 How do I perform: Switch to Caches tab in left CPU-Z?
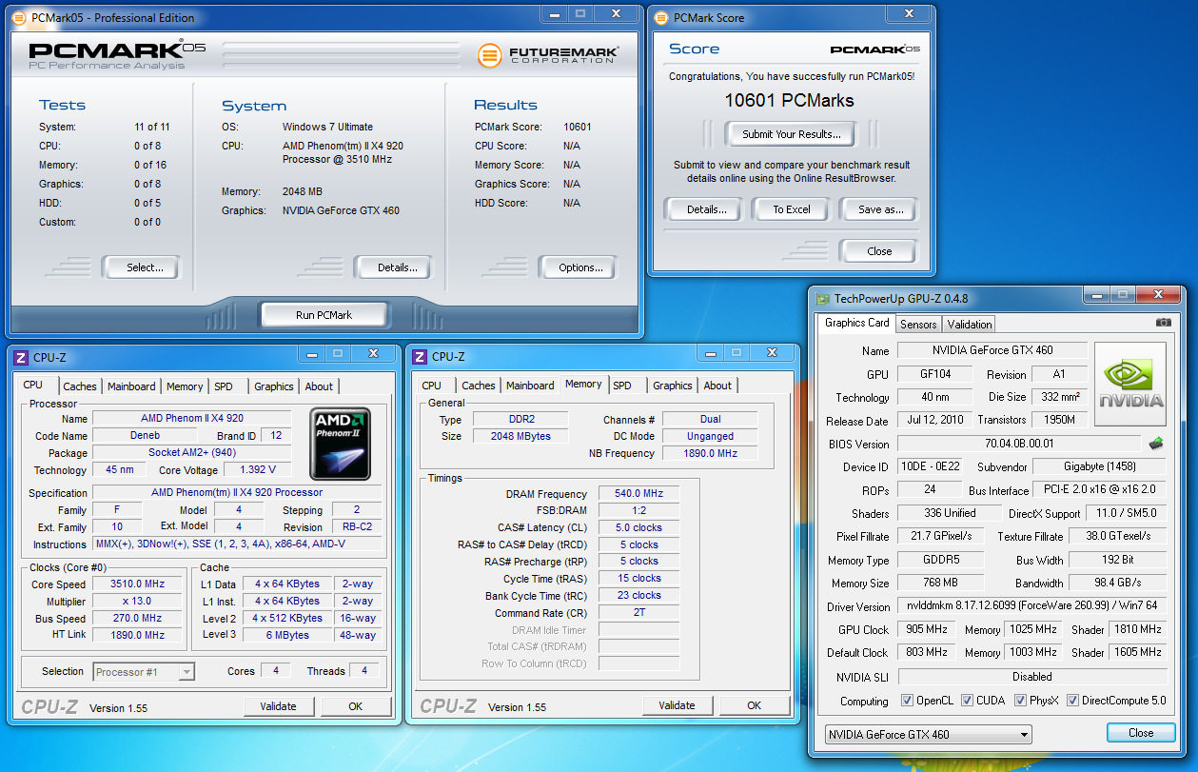(x=80, y=386)
